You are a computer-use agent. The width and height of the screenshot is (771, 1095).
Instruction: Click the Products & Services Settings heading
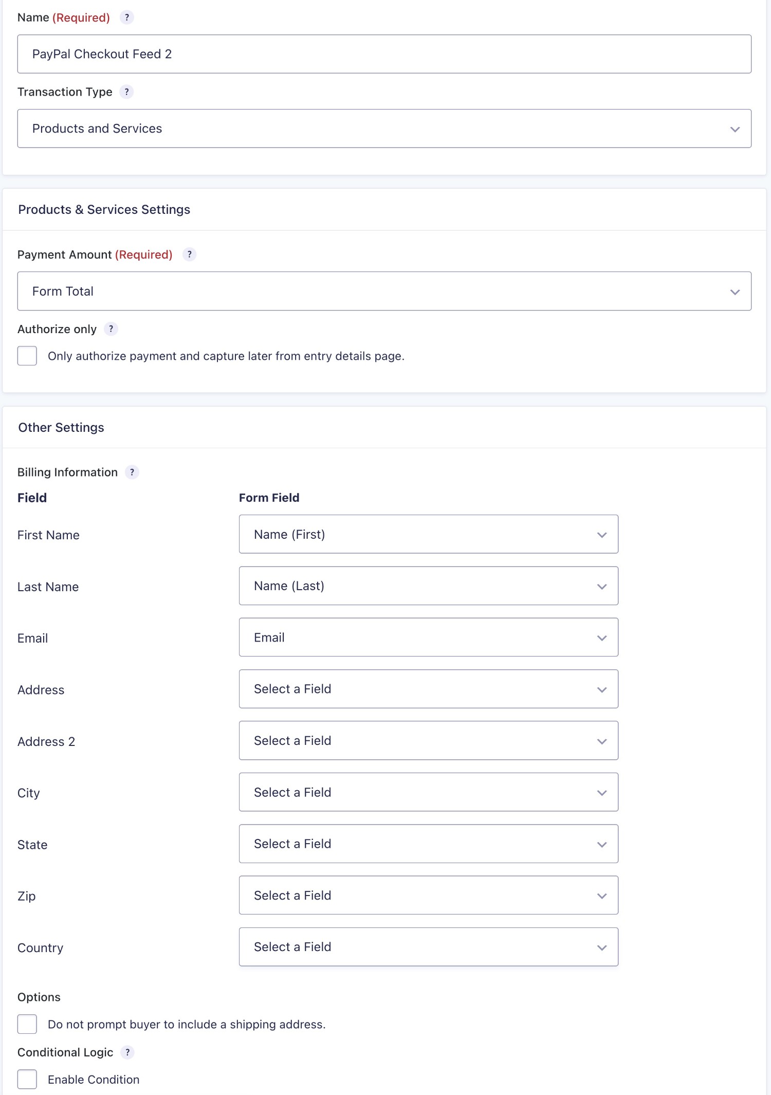[x=104, y=210]
